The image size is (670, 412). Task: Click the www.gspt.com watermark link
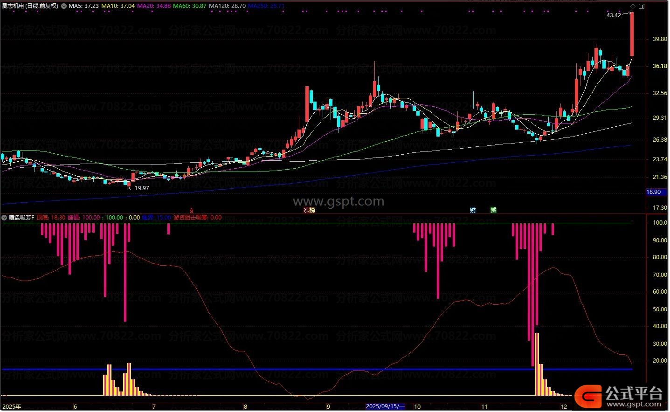click(338, 202)
